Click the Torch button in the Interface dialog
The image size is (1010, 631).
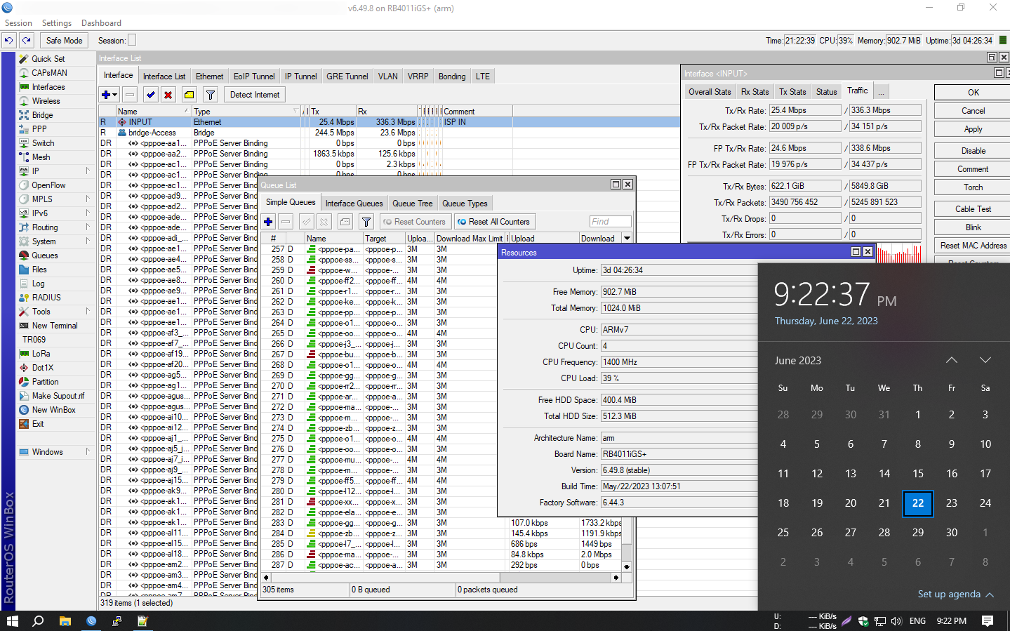pos(974,187)
